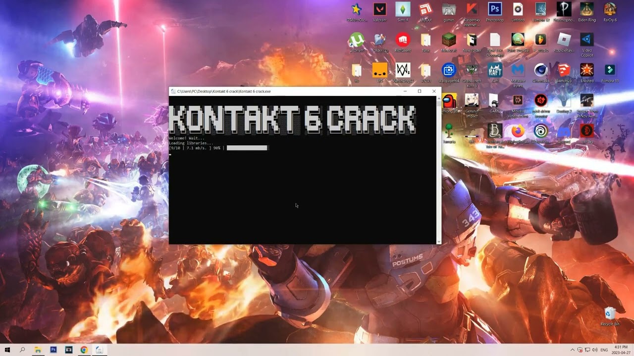The image size is (634, 356).
Task: Select the Firefox Portable desktop icon
Action: coord(518,133)
